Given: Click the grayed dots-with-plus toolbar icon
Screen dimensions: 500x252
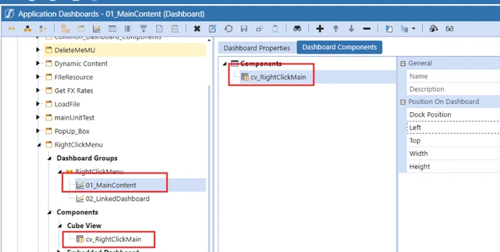Looking at the screenshot, I should coord(43,28).
